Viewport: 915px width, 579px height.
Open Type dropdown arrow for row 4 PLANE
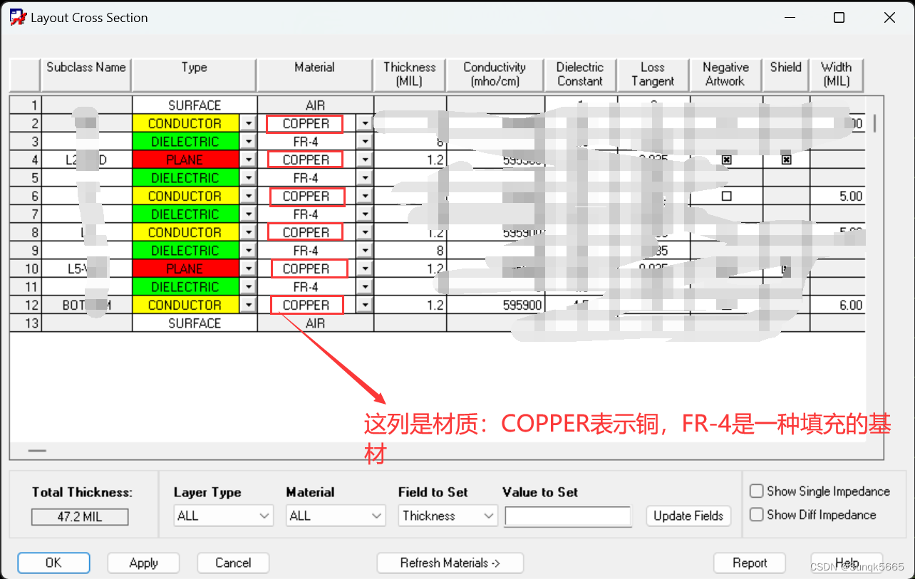248,160
